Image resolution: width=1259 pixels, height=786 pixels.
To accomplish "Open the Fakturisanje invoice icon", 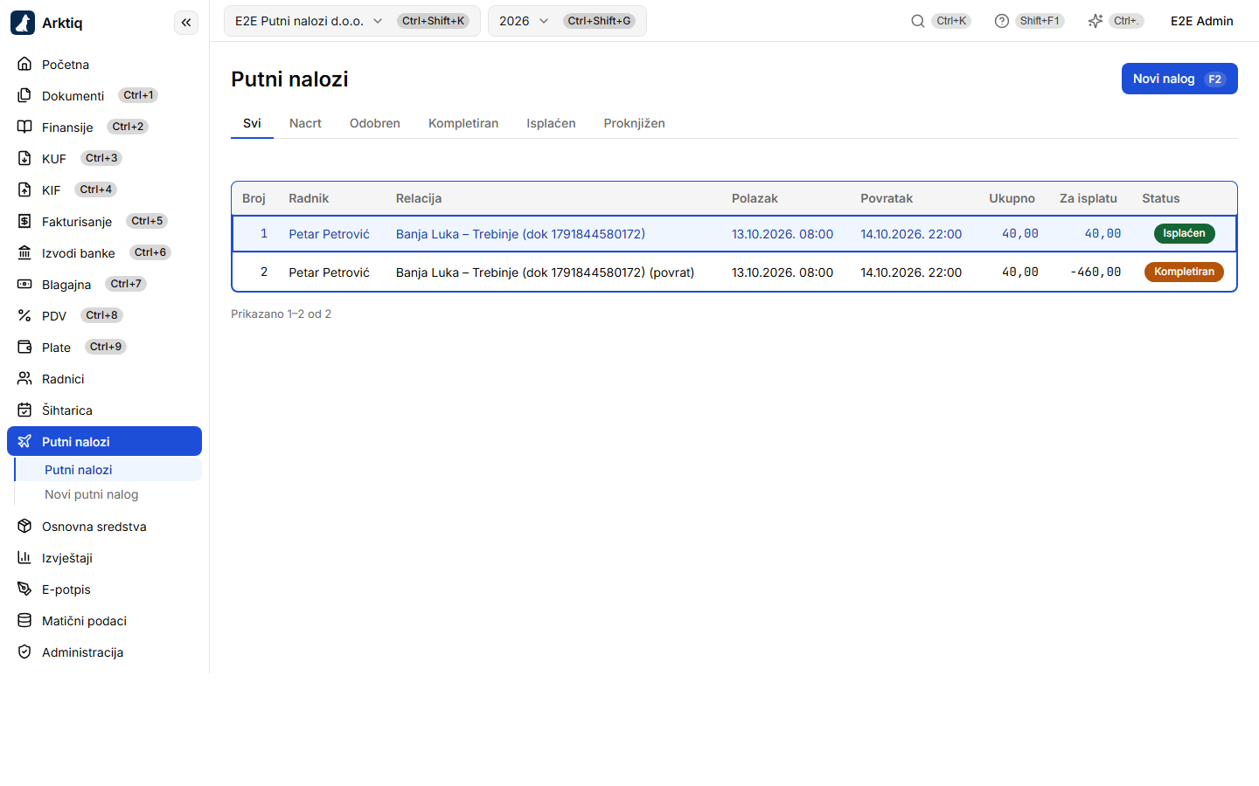I will coord(24,222).
